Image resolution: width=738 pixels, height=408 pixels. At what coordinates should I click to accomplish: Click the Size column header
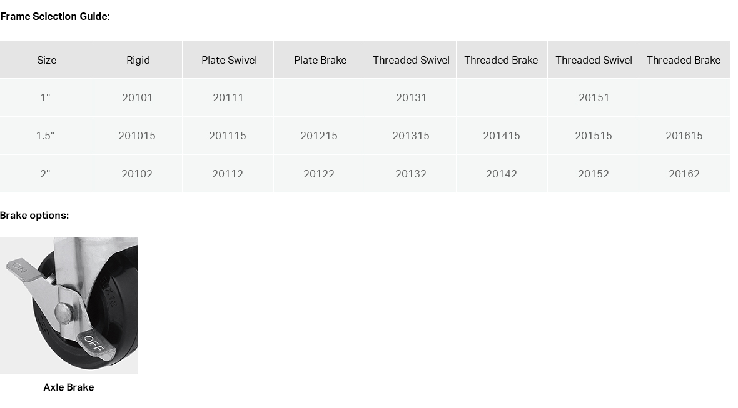pos(47,60)
